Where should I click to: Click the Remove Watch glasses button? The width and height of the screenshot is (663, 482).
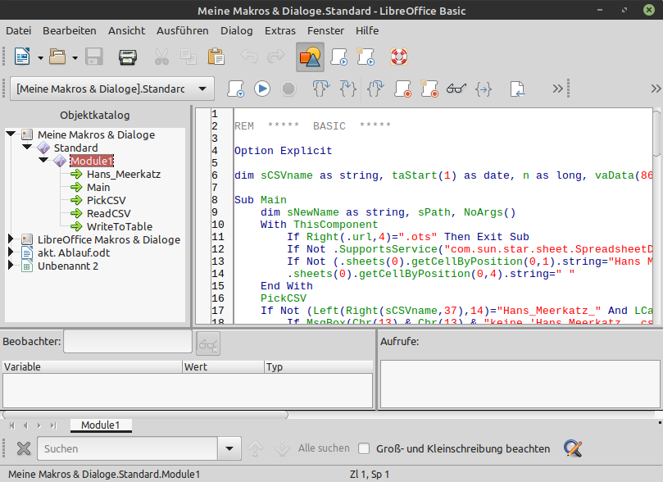[208, 343]
